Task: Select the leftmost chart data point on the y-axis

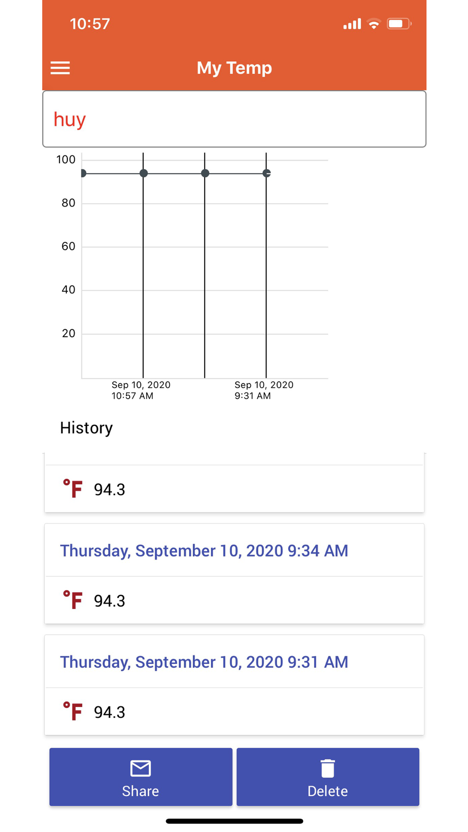Action: pyautogui.click(x=83, y=173)
